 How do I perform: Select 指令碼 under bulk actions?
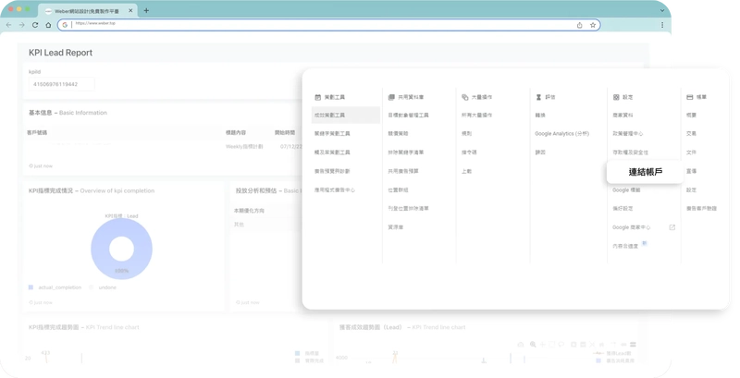point(469,152)
